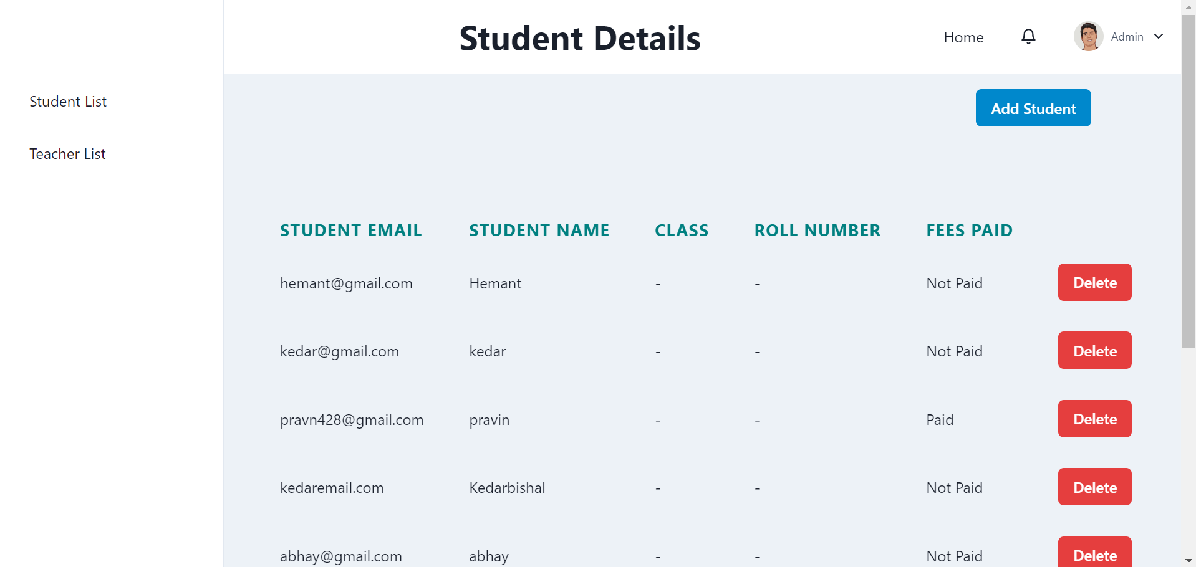1196x567 pixels.
Task: Delete the Kedarbishal student row
Action: tap(1094, 487)
